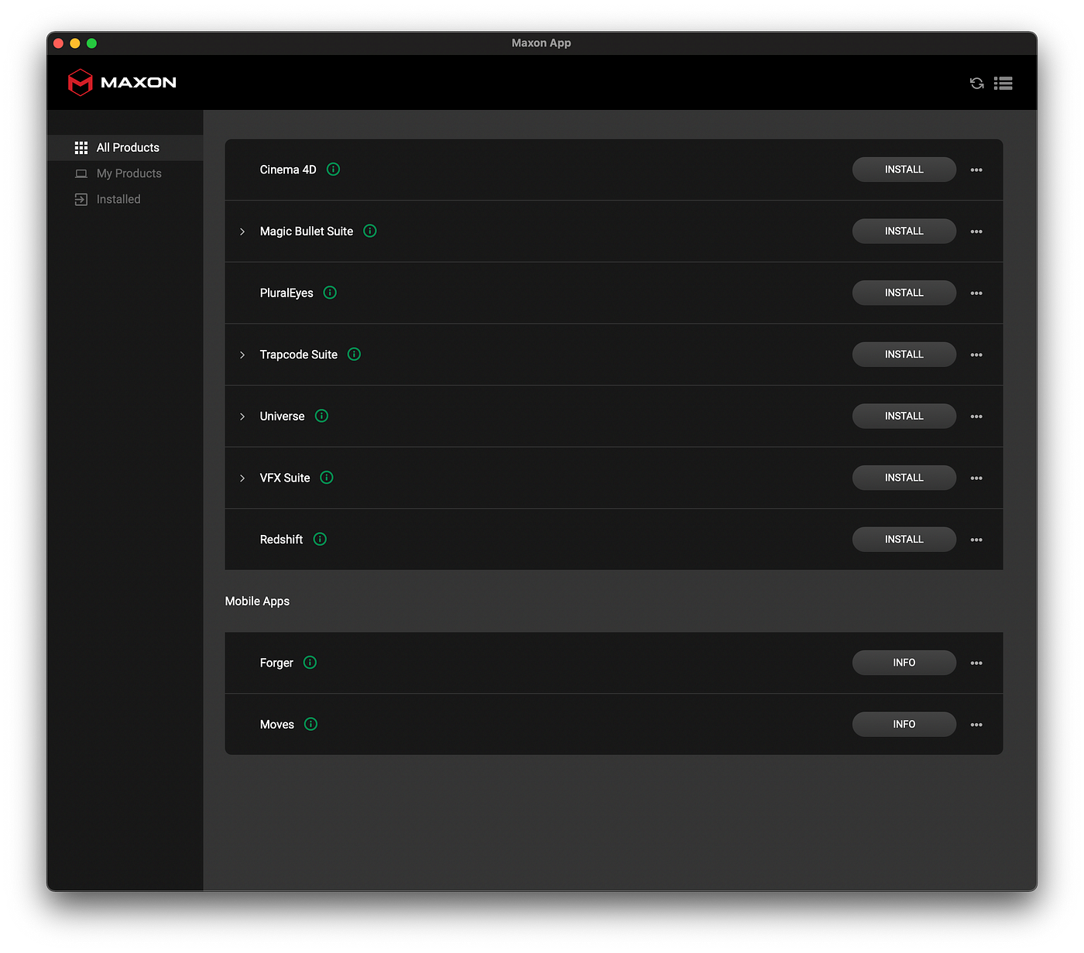Click the PluralEyes product name
Screen dimensions: 1084x953
click(286, 293)
